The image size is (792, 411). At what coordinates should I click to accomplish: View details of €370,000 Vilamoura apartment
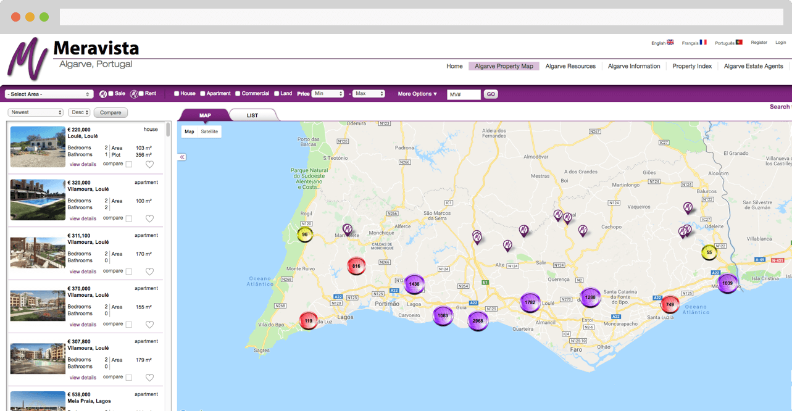click(83, 324)
